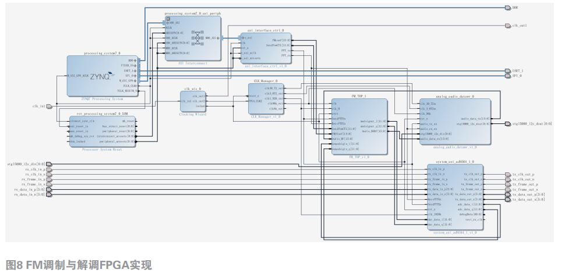Select the Processor System Reset block
561x273 pixels.
coord(102,132)
